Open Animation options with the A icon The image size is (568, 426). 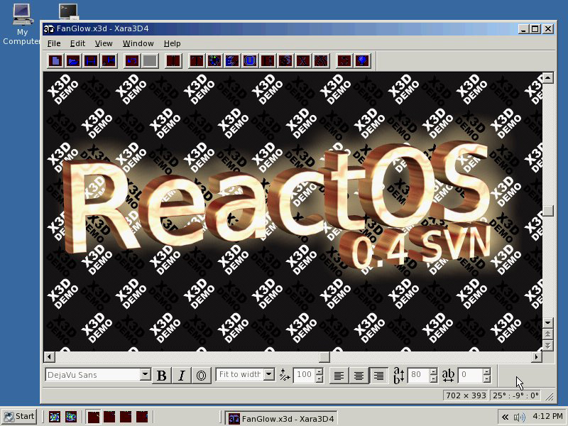coord(321,60)
